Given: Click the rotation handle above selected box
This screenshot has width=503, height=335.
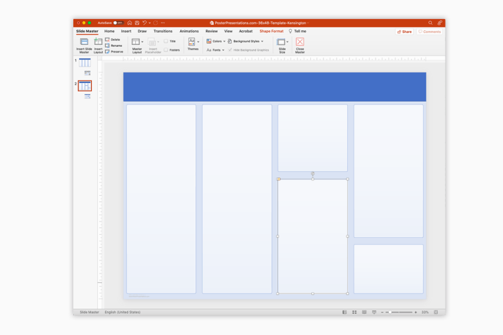Looking at the screenshot, I should click(x=313, y=173).
